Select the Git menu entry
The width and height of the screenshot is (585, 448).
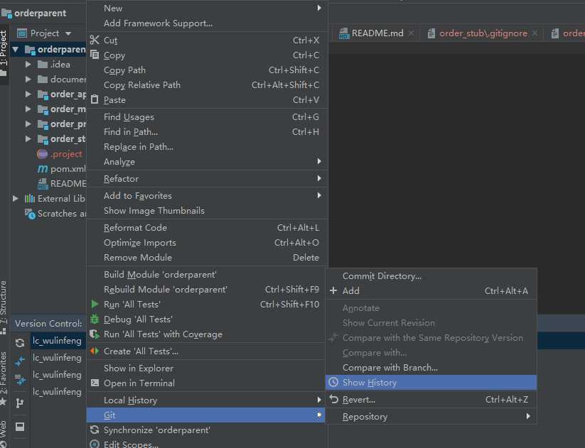click(205, 415)
